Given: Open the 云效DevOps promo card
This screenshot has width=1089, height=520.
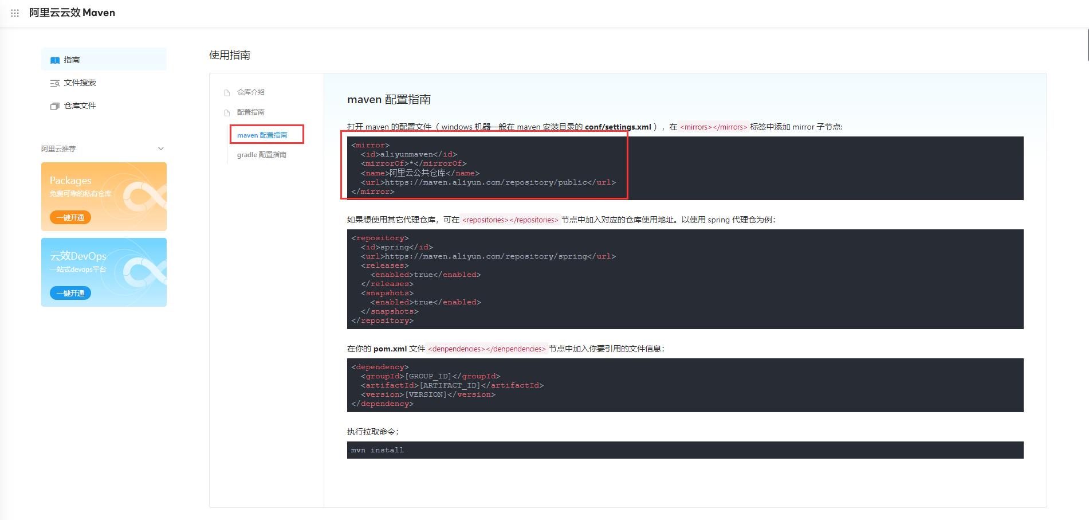Looking at the screenshot, I should click(104, 272).
